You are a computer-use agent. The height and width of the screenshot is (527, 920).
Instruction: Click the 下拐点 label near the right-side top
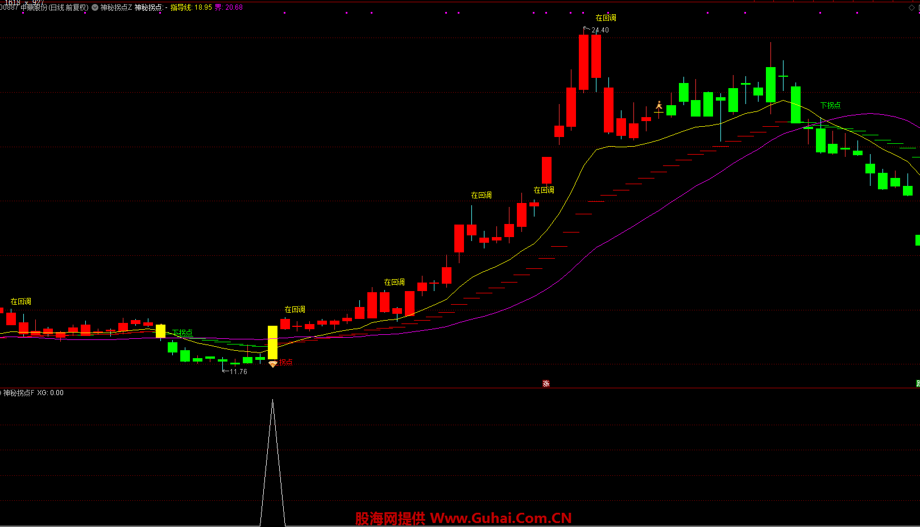pyautogui.click(x=830, y=105)
